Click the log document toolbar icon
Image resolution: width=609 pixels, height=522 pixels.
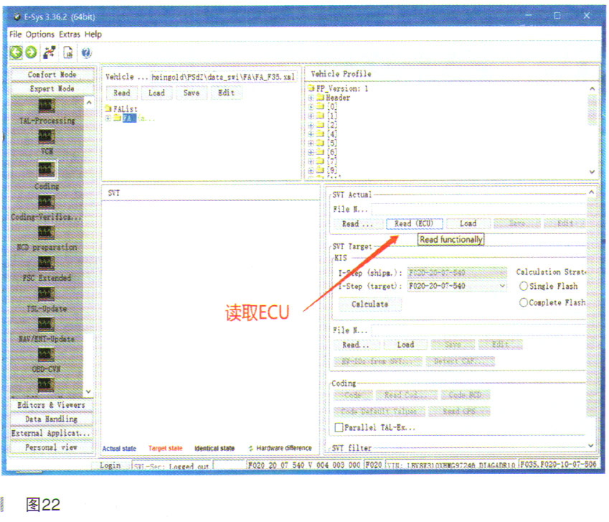(68, 52)
